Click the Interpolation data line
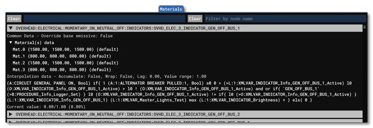 (x=106, y=76)
